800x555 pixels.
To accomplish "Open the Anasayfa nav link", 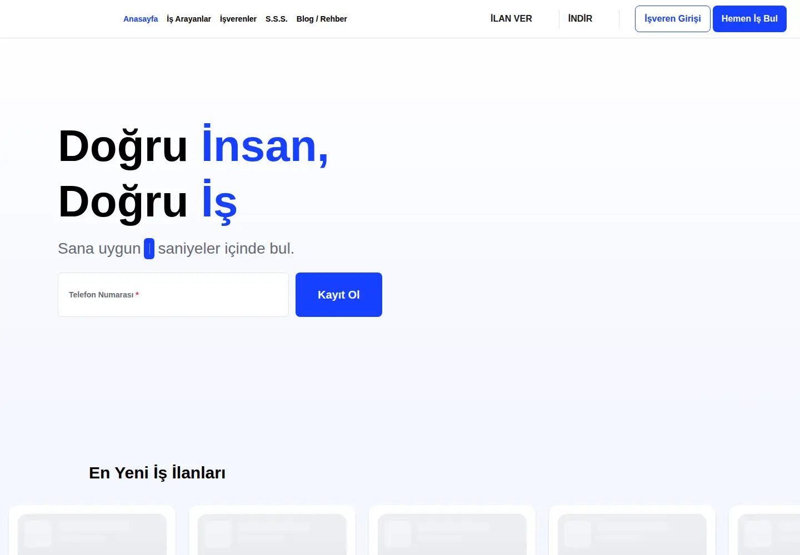I will (141, 19).
